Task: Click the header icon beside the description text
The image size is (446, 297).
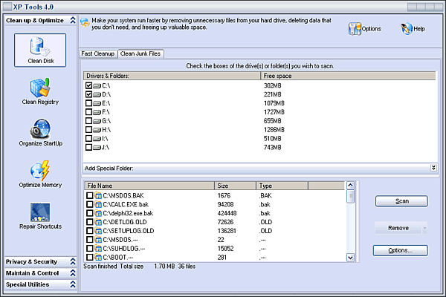Action: (85, 22)
